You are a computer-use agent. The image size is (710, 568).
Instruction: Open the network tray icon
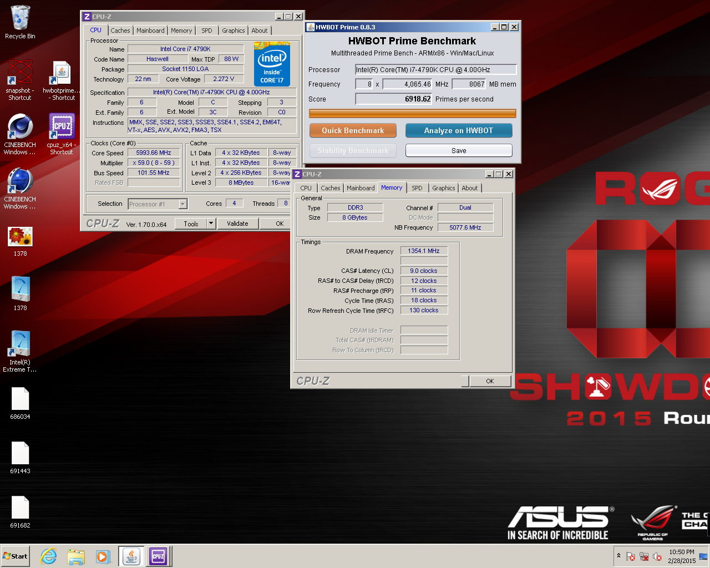[644, 556]
